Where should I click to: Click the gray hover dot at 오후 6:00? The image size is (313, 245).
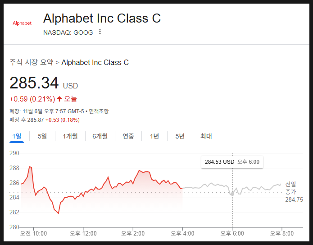point(232,194)
